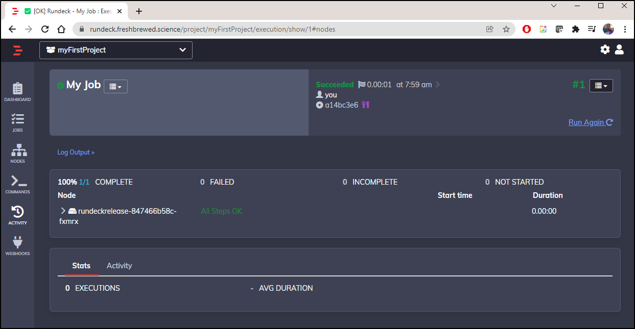The height and width of the screenshot is (329, 635).
Task: Open the Chrome profile avatar
Action: coord(608,29)
